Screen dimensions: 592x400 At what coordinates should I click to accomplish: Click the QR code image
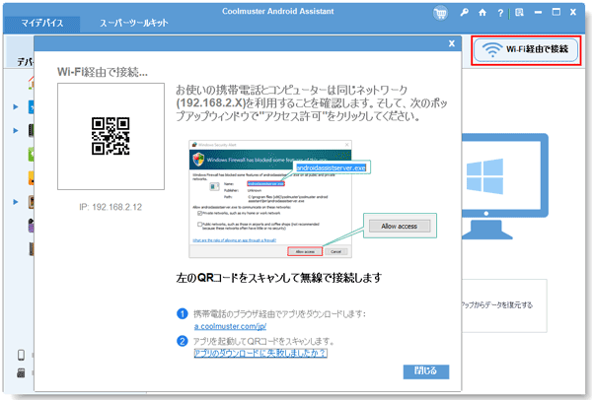click(111, 136)
